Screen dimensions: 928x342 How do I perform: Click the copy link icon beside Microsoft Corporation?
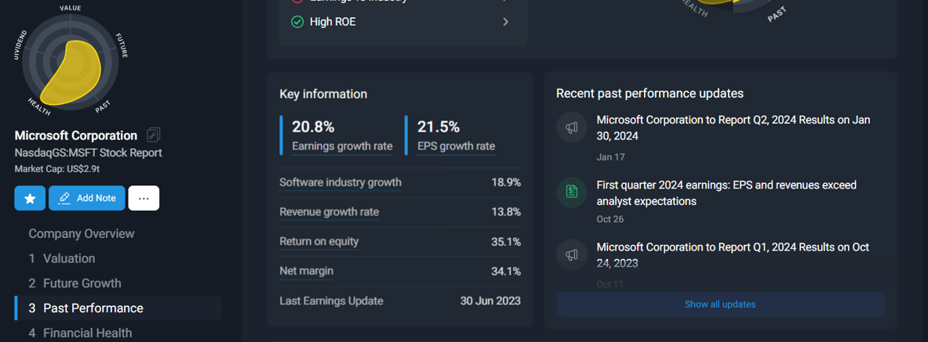[153, 135]
